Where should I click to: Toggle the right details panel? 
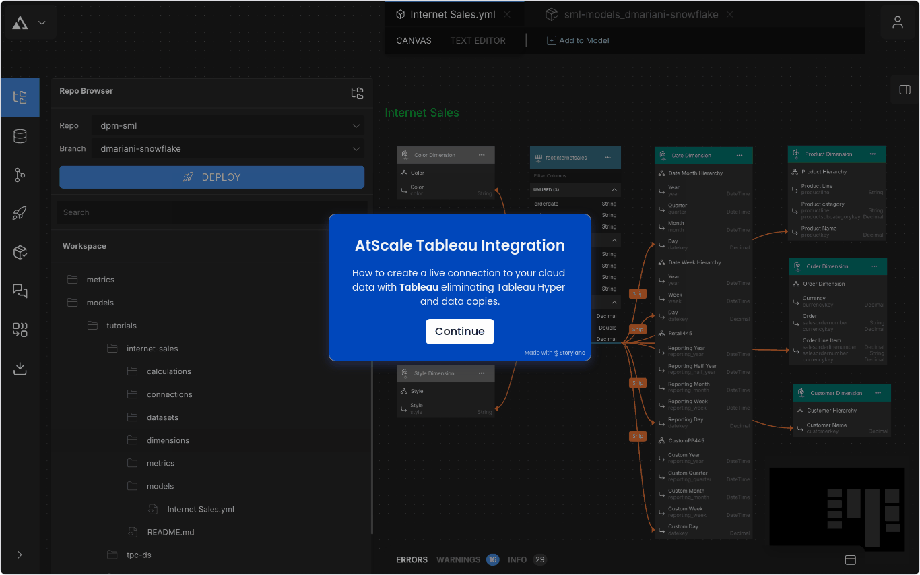coord(905,90)
